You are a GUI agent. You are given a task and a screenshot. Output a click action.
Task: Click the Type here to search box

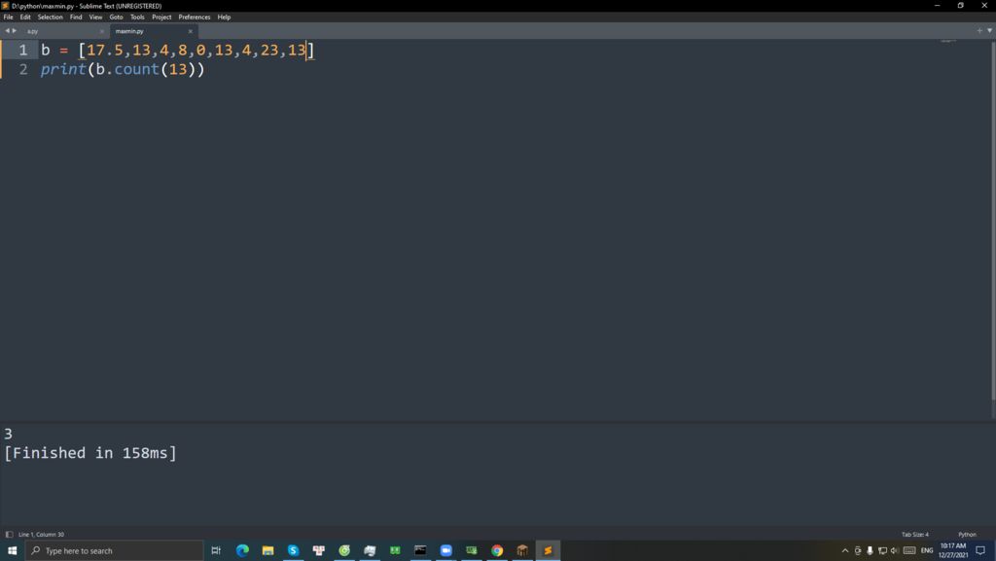115,550
